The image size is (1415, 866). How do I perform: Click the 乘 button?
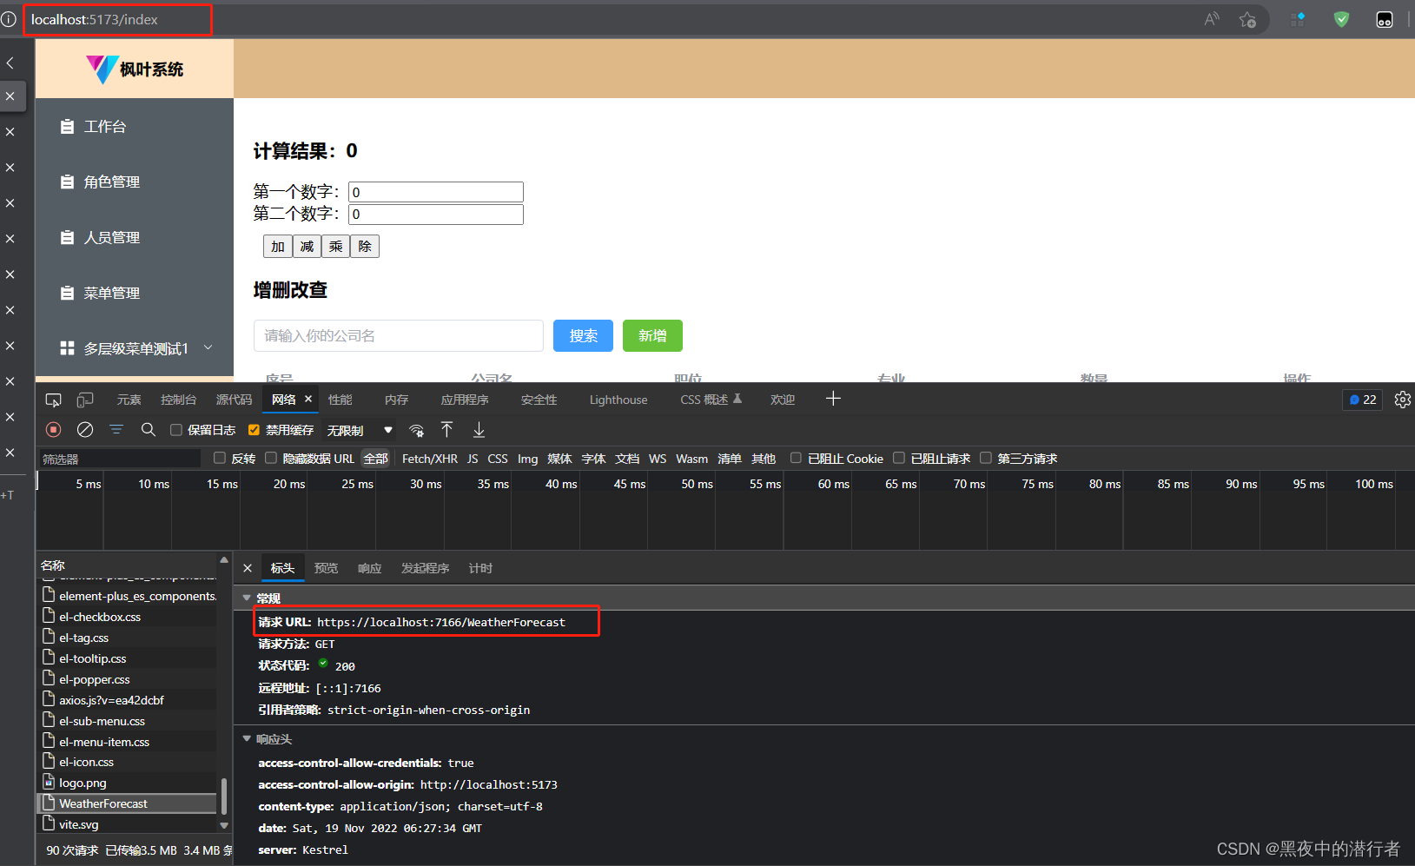[335, 247]
